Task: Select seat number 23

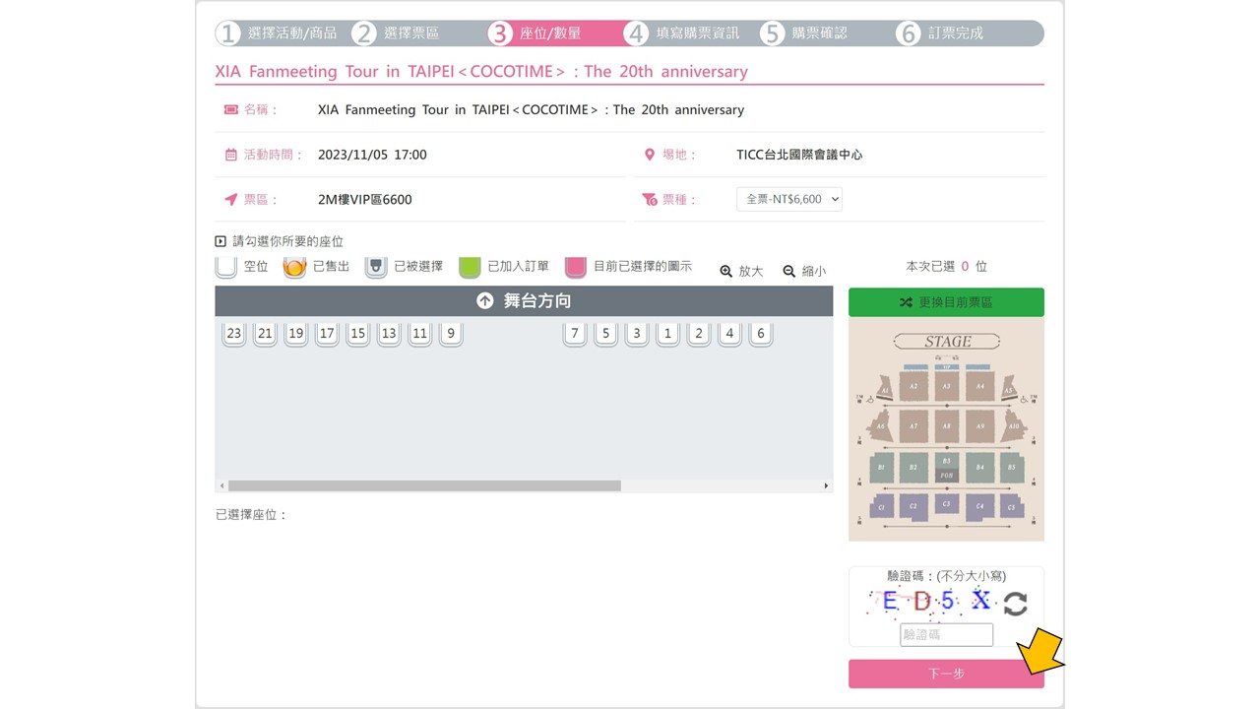Action: pyautogui.click(x=233, y=334)
